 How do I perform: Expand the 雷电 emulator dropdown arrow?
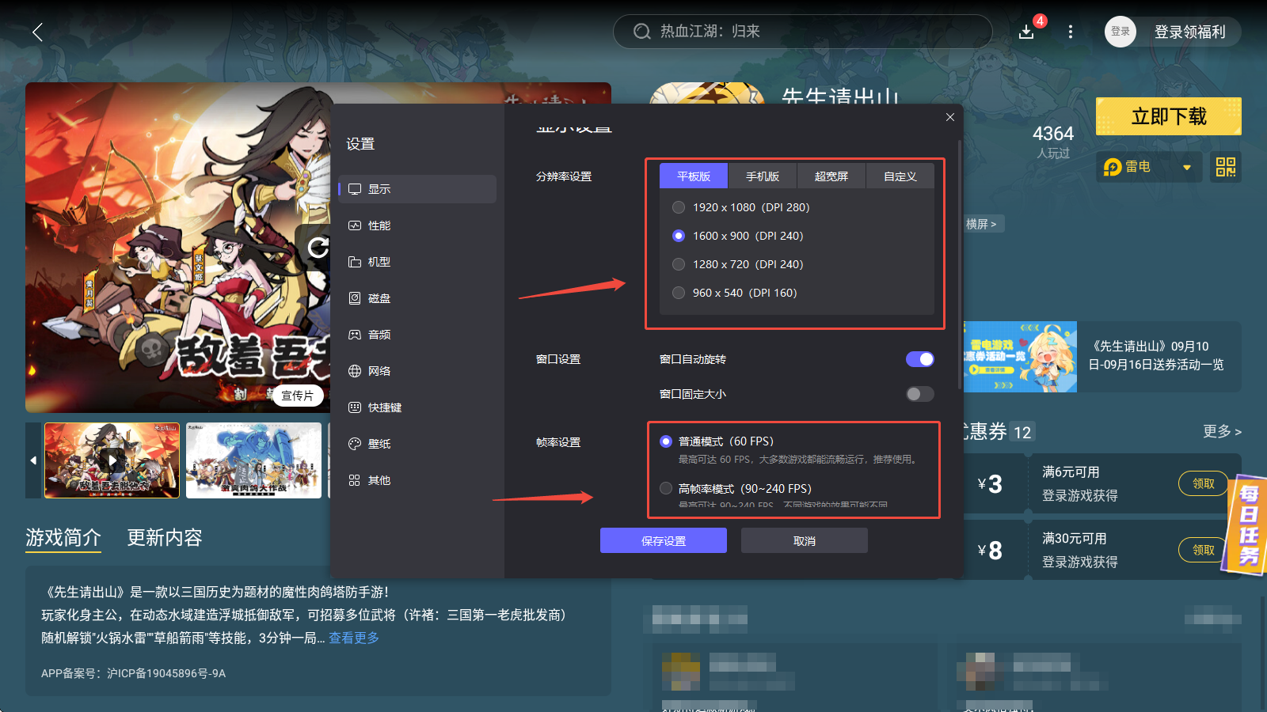click(x=1187, y=167)
